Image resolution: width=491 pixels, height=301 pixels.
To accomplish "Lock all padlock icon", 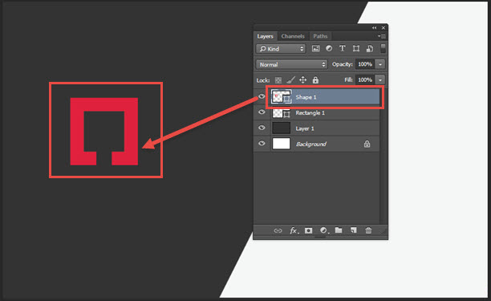I will tap(315, 80).
